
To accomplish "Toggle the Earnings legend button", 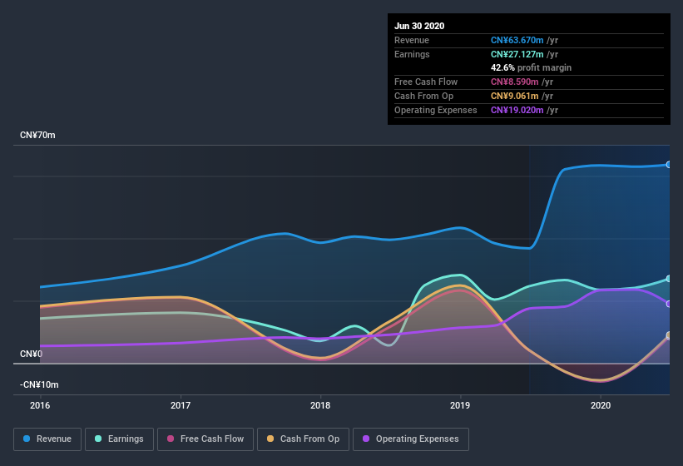I will point(119,439).
